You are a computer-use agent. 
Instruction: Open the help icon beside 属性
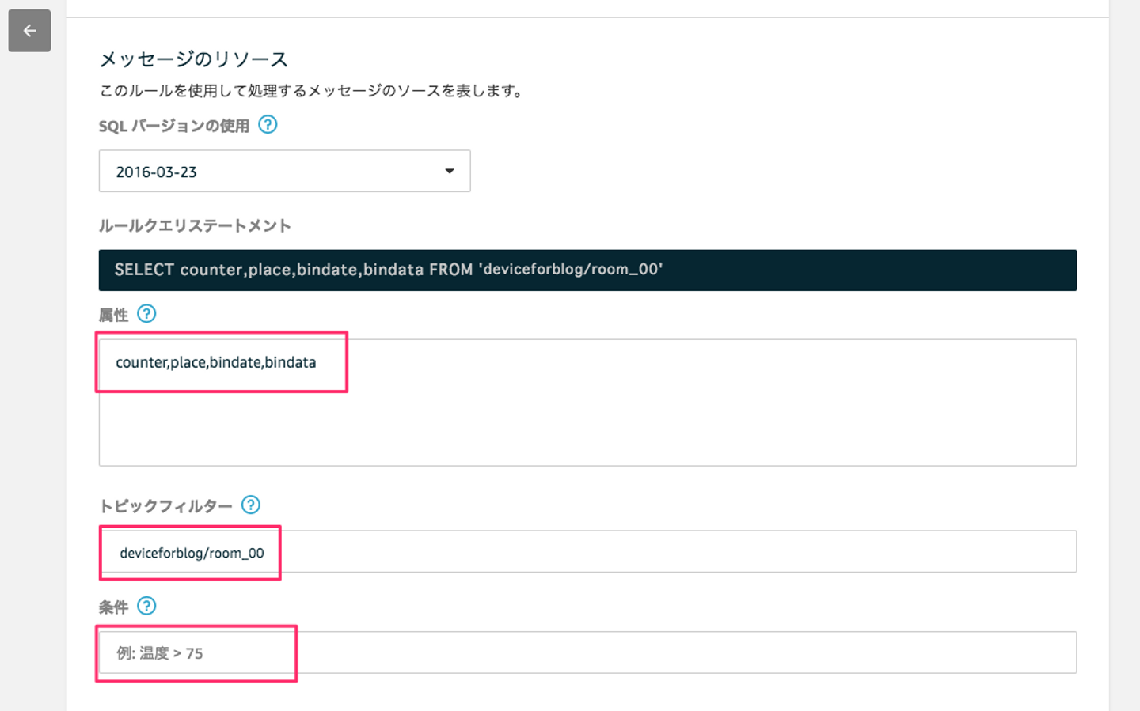tap(146, 314)
